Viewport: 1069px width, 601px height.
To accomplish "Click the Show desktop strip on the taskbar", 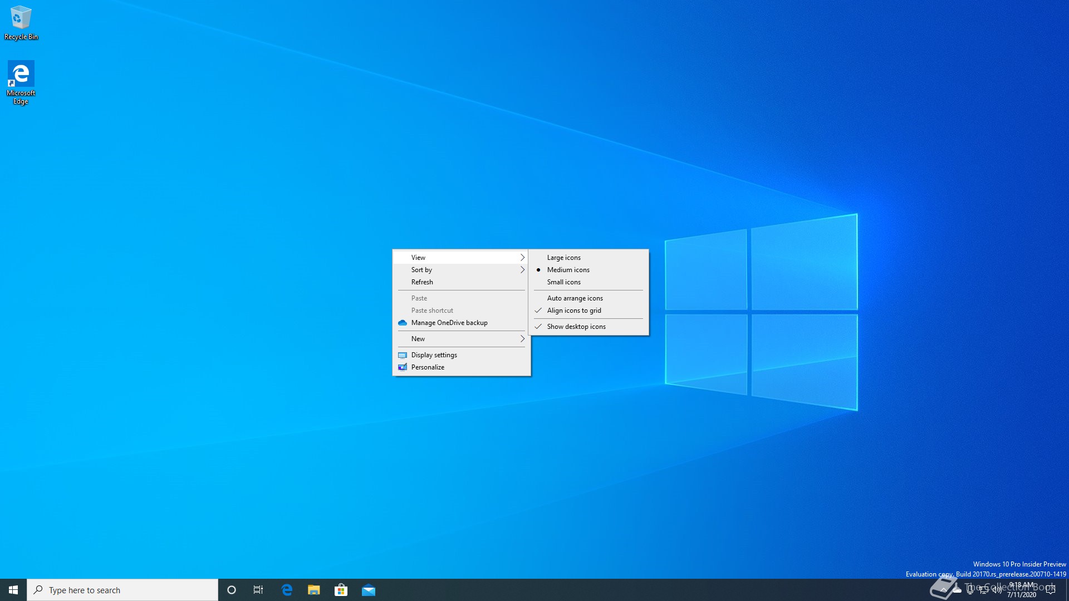I will [x=1067, y=590].
